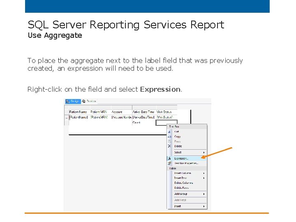Click the Patient MRN header cell
The width and height of the screenshot is (296, 222).
pos(100,112)
